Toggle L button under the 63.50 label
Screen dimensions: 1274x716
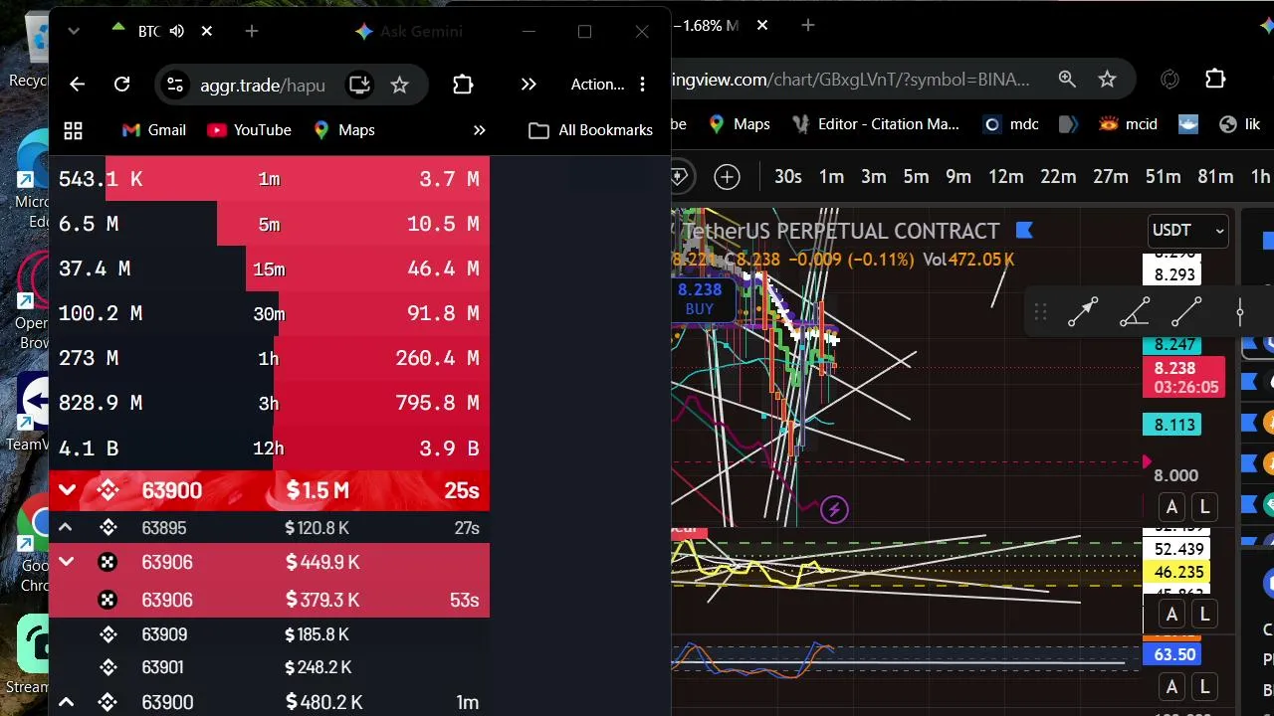[1204, 687]
